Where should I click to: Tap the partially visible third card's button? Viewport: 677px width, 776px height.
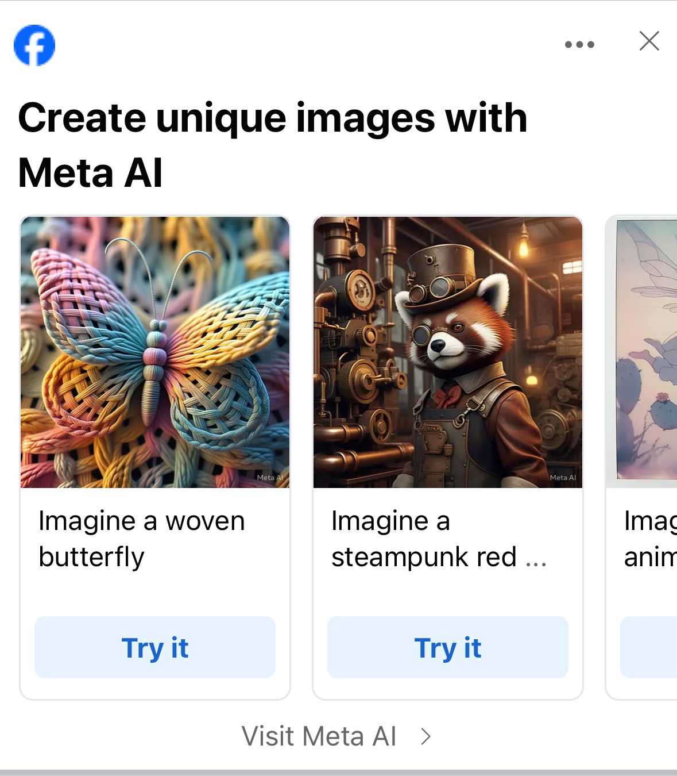(649, 647)
